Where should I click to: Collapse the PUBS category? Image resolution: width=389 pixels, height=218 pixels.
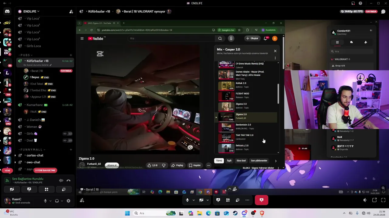tap(26, 55)
